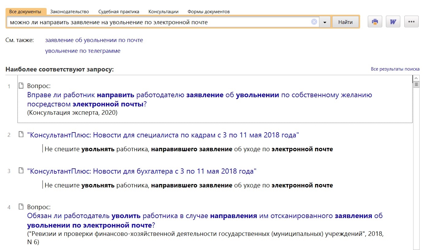
Task: Open result Вправе ли работник направить работодателю заявление
Action: click(200, 99)
